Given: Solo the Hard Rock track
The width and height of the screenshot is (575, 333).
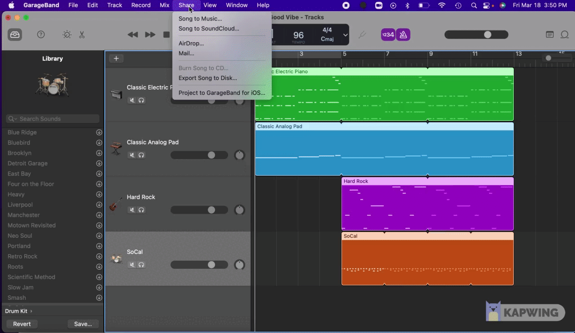Looking at the screenshot, I should 142,210.
